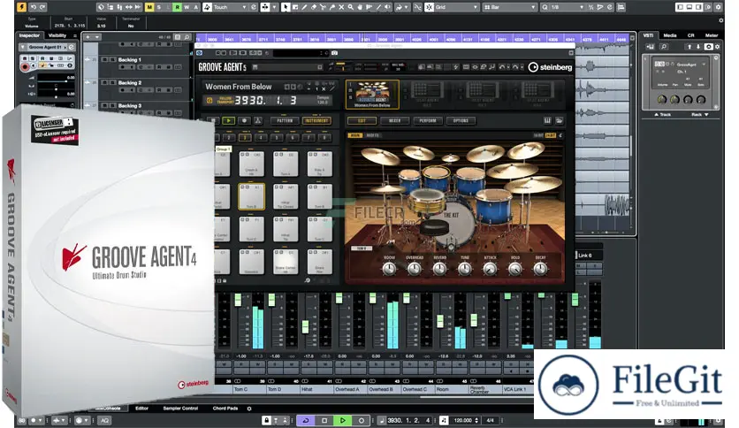
Task: Click the plugin snapshot camera icon
Action: (x=334, y=53)
